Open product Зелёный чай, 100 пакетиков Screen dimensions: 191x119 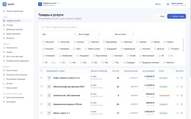point(67,95)
